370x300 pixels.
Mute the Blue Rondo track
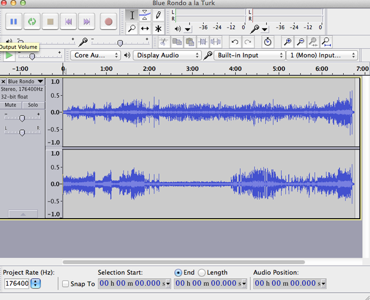[11, 105]
